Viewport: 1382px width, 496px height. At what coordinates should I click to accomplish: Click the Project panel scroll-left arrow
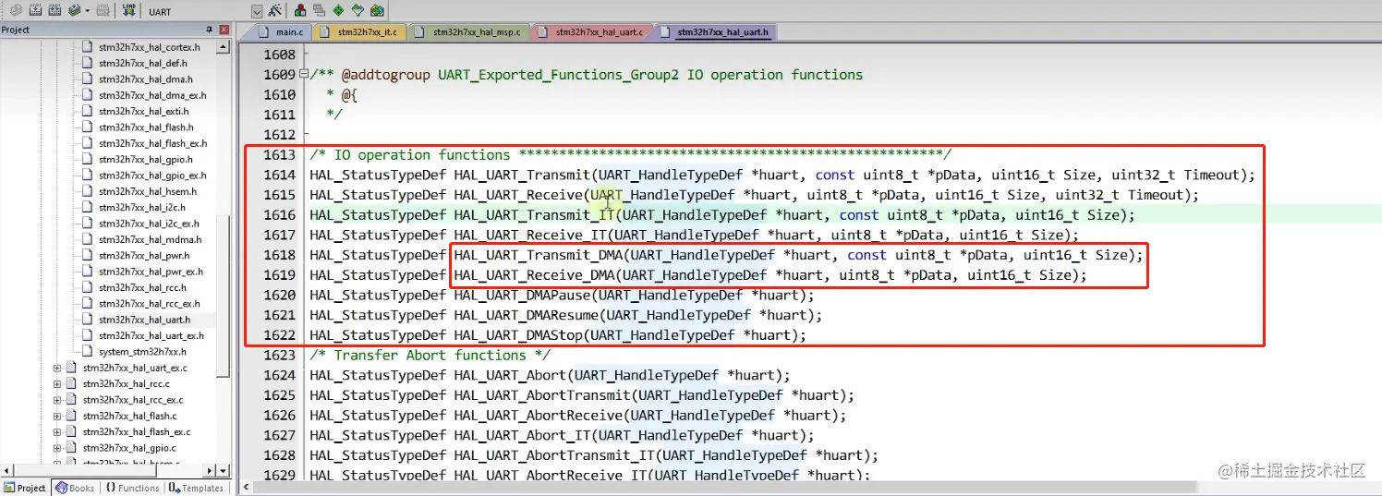pos(6,470)
